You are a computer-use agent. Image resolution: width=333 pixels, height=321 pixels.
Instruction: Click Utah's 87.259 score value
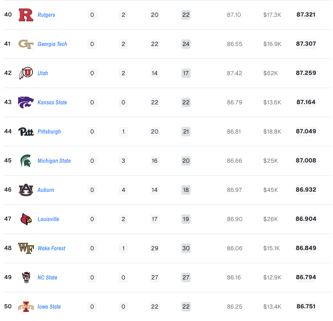click(306, 73)
